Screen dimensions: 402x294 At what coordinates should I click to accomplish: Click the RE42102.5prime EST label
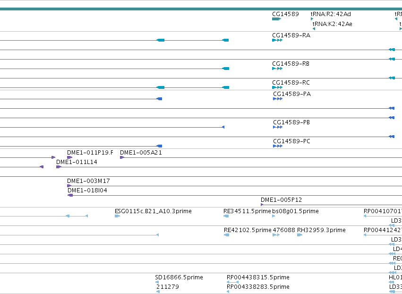(248, 230)
